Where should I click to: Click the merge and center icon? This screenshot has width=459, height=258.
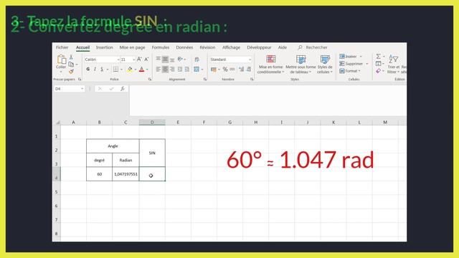tap(197, 70)
